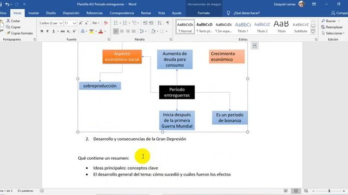Open font color dropdown arrow
Viewport: 348px width, 195px height.
pos(105,31)
